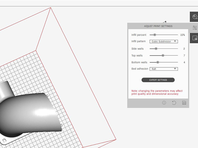198x148 pixels.
Task: Toggle the print settings sliders icon
Action: [x=195, y=28]
